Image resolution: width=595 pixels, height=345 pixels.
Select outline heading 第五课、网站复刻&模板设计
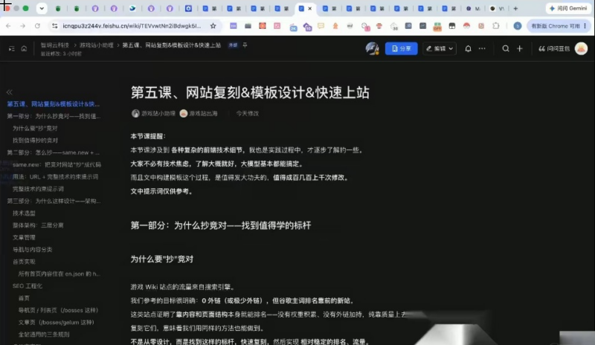click(53, 104)
